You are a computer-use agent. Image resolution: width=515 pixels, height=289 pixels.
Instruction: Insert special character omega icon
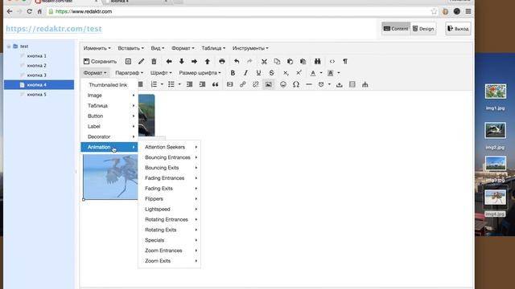(x=296, y=84)
